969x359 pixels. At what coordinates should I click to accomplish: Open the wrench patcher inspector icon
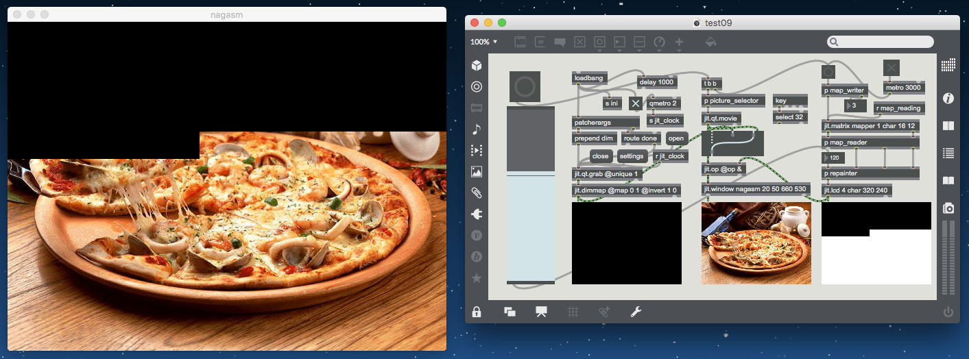click(636, 312)
